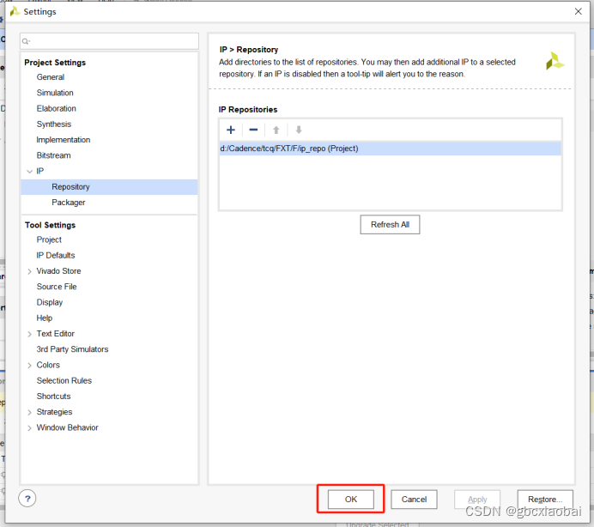Open Source File settings
The image size is (594, 527).
pos(57,287)
